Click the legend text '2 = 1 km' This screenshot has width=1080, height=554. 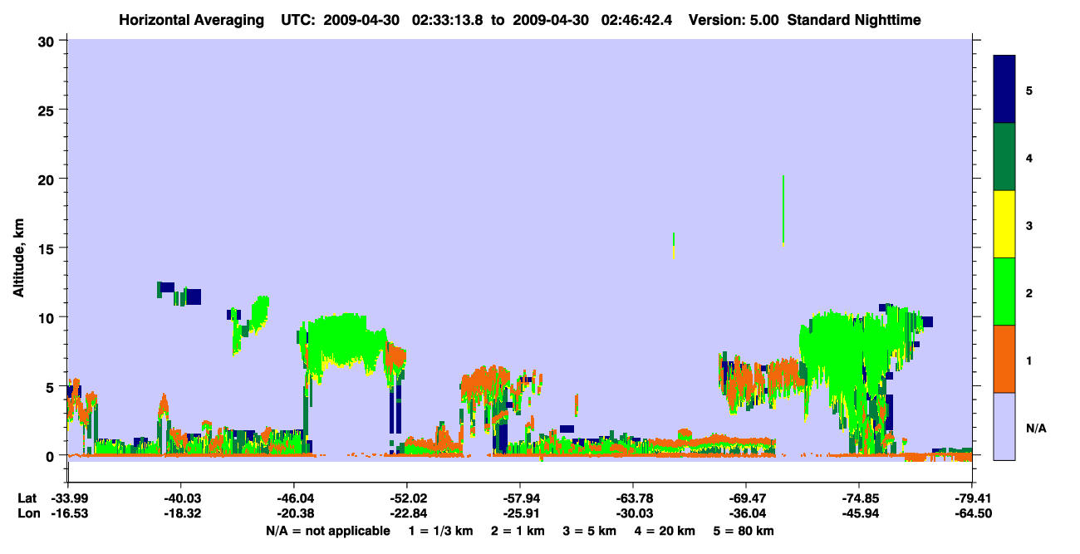tap(518, 531)
